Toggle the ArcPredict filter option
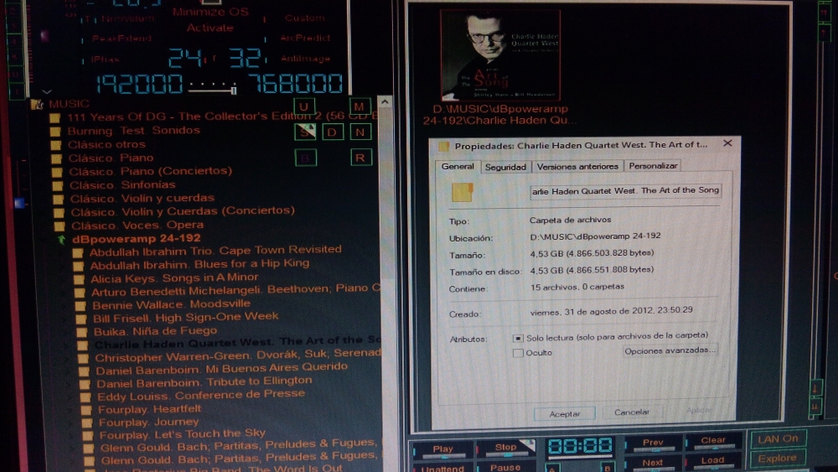The width and height of the screenshot is (838, 472). (305, 38)
